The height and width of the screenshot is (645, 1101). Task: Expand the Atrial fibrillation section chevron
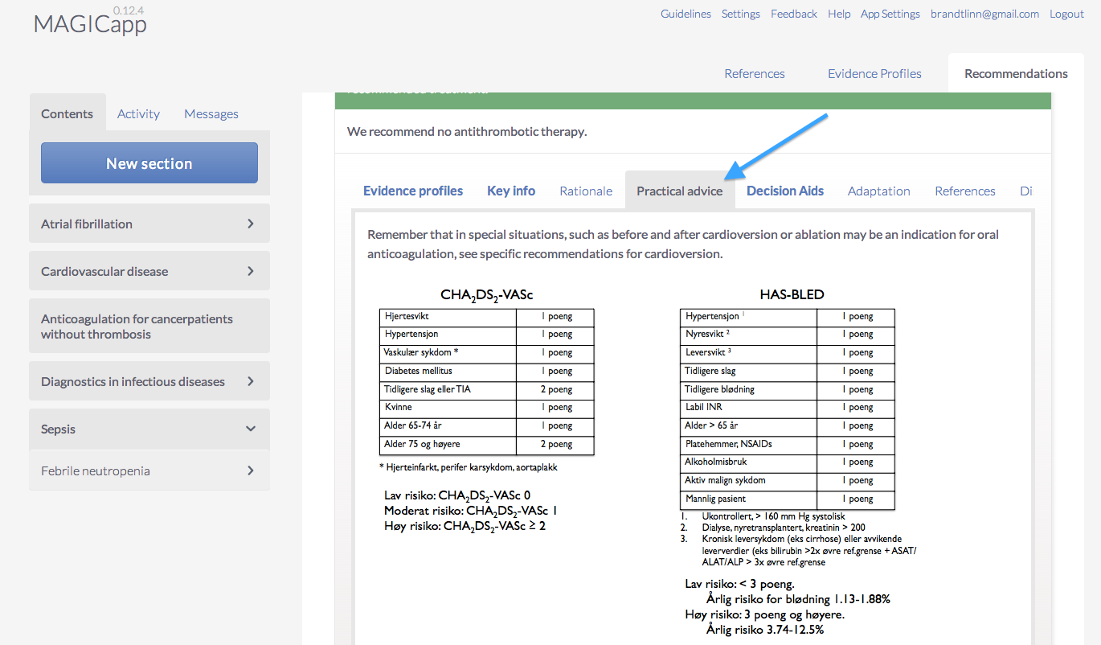click(251, 224)
